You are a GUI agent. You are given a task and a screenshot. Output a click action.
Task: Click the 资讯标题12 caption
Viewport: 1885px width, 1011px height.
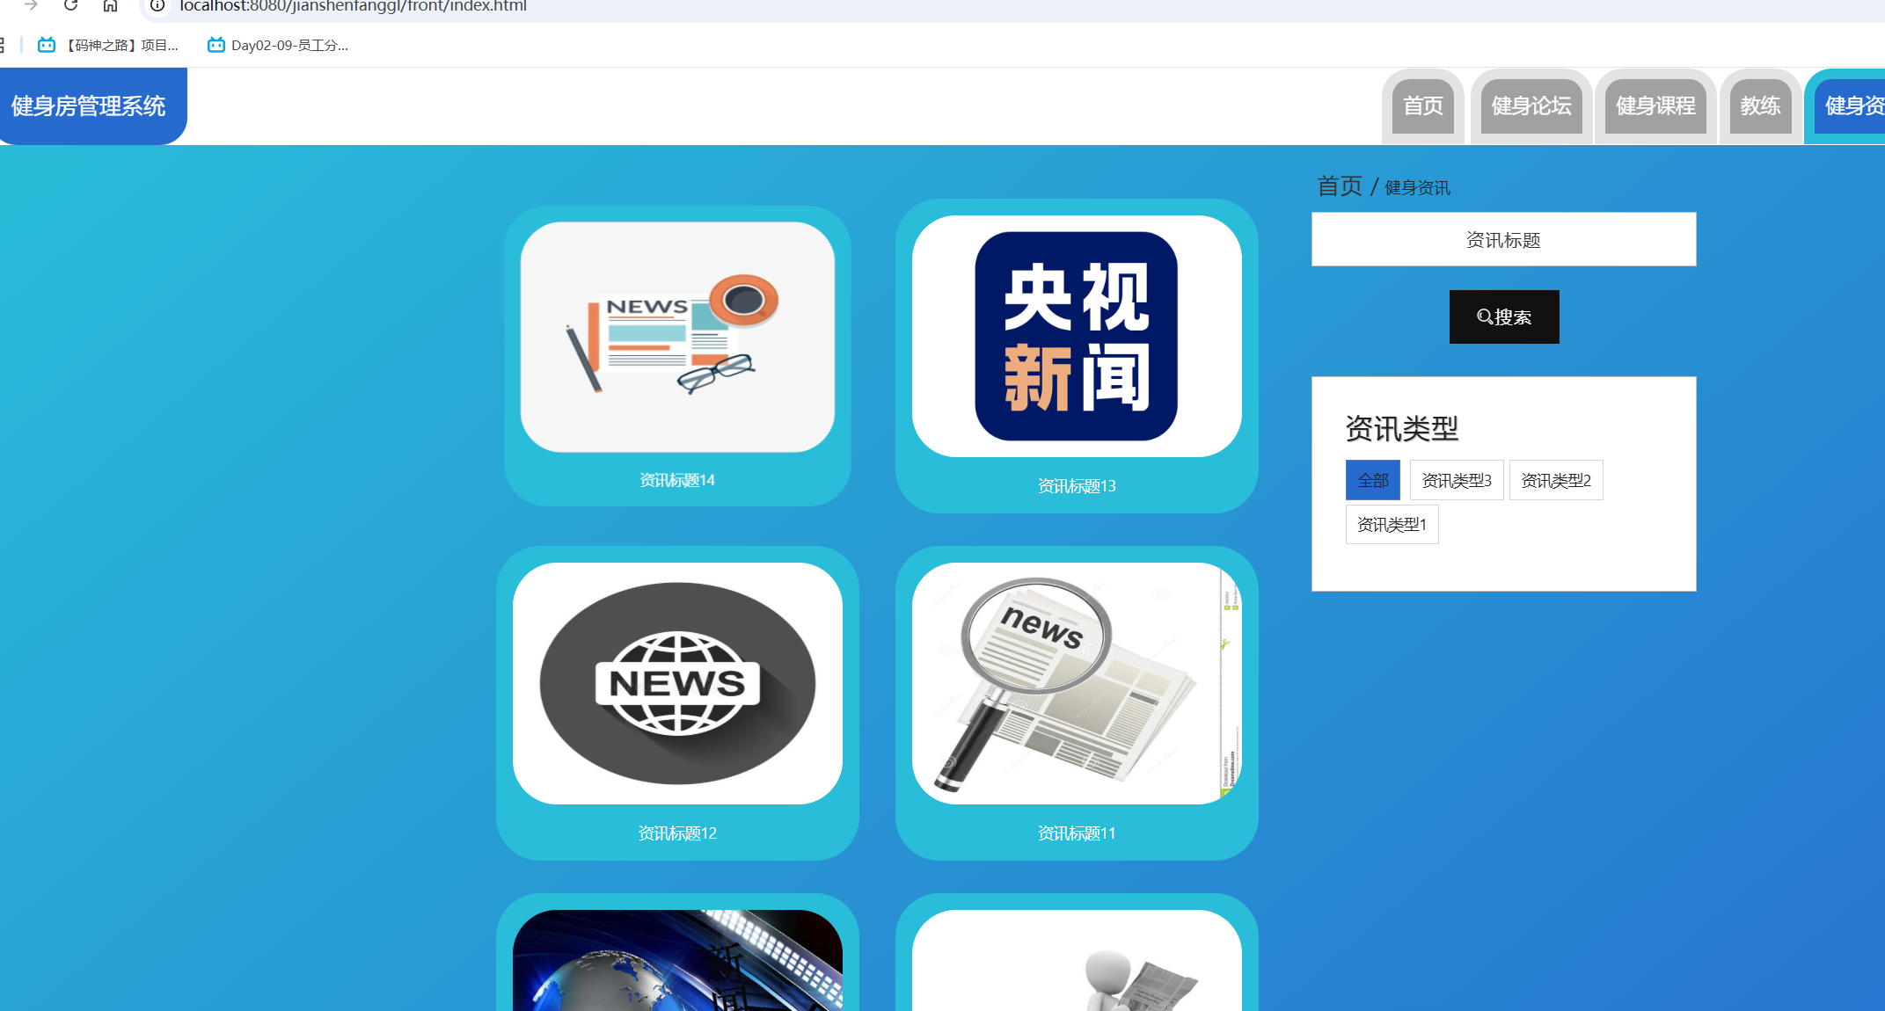click(677, 833)
